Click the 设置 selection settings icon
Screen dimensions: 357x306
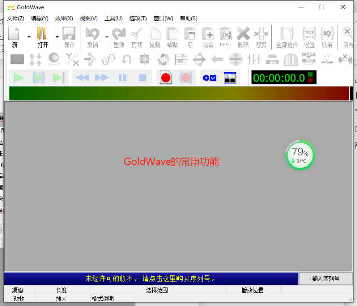coord(310,36)
